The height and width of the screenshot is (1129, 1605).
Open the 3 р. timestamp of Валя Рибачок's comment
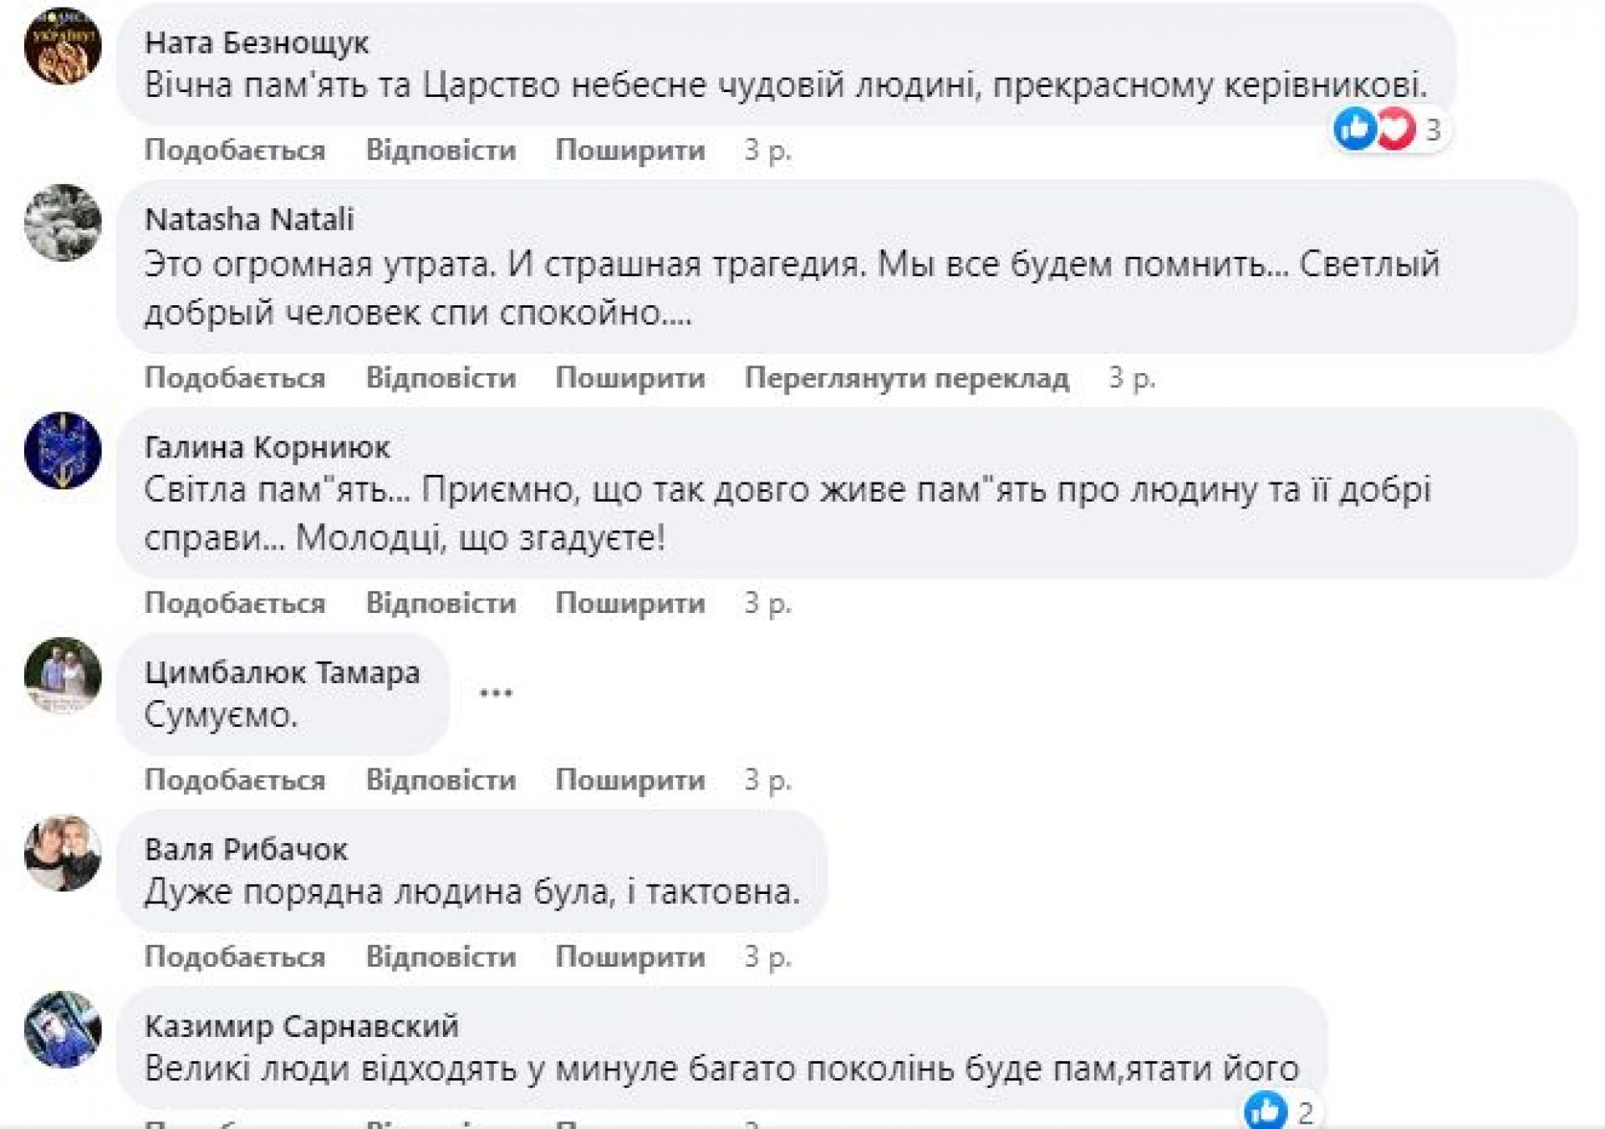[x=767, y=957]
